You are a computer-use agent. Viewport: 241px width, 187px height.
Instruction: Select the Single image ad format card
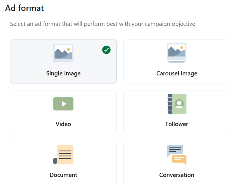[63, 61]
